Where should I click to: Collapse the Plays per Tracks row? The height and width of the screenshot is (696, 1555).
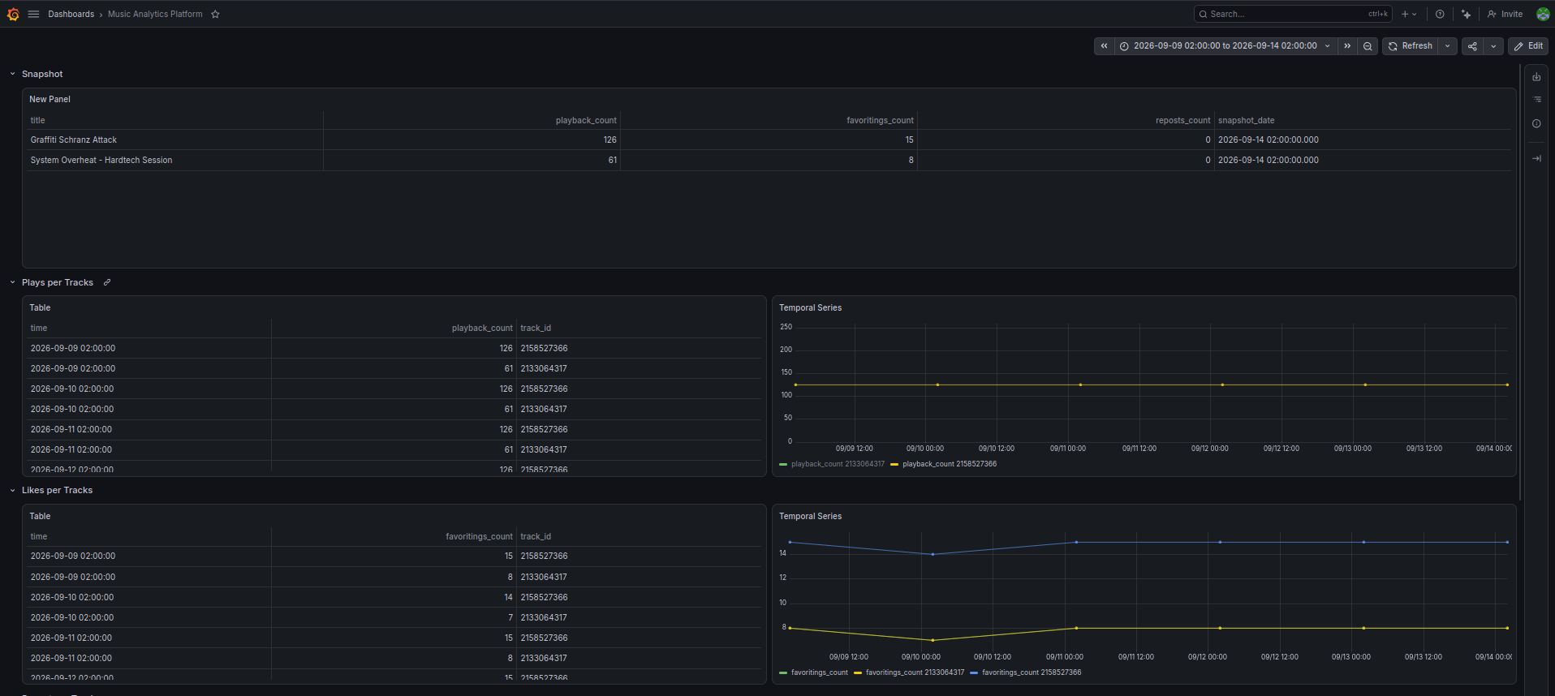12,282
